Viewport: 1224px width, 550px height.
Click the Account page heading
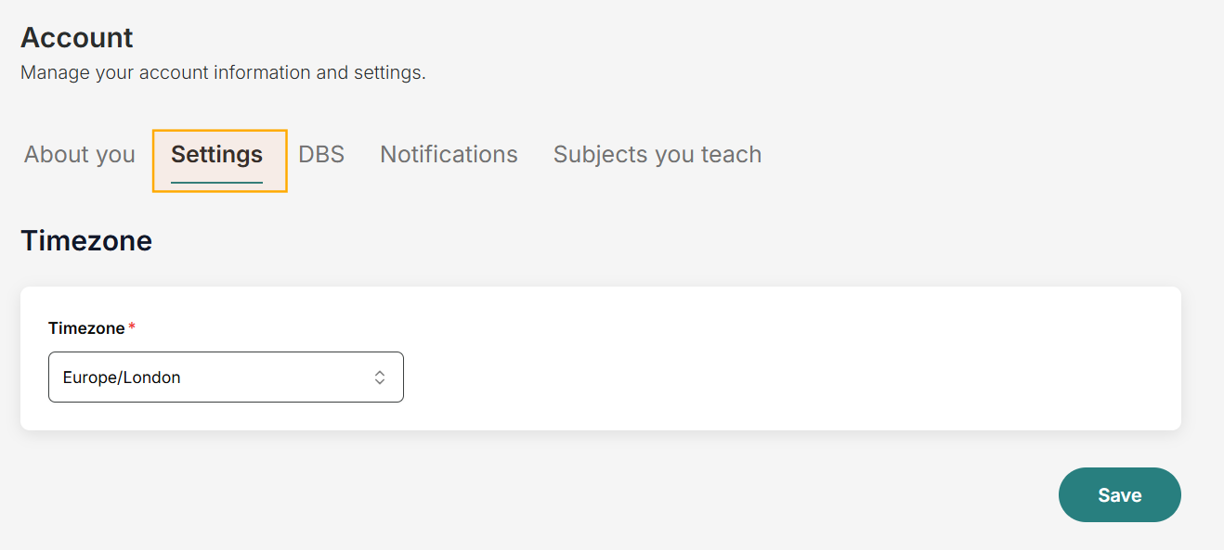pos(77,38)
